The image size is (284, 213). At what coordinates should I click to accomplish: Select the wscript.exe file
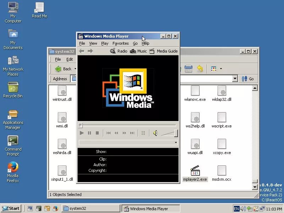tap(222, 120)
